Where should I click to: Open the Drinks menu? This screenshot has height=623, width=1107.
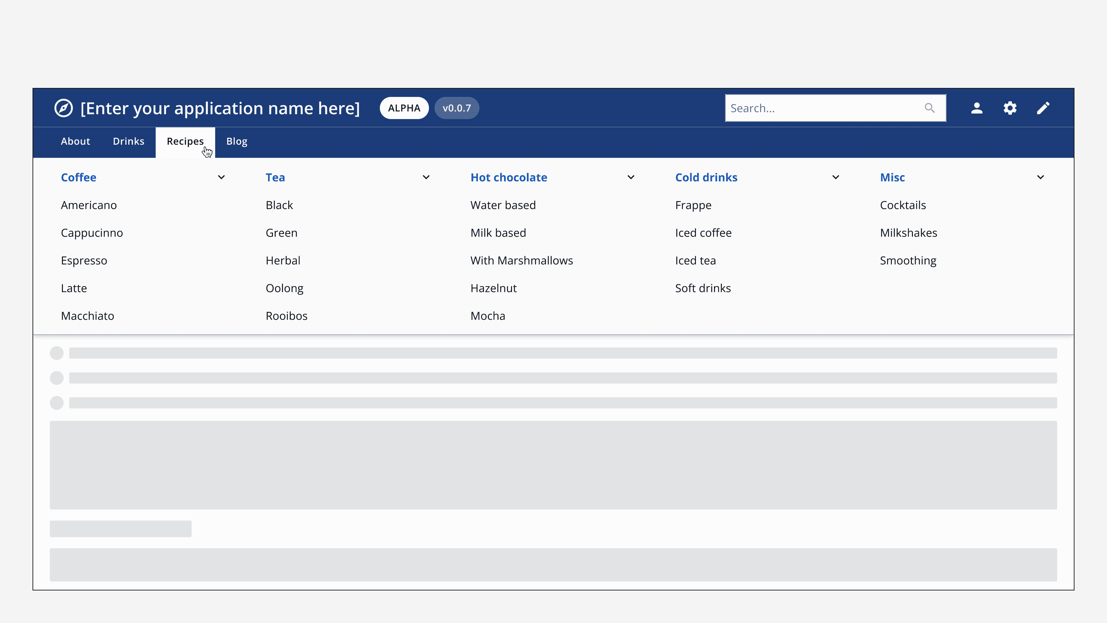128,141
